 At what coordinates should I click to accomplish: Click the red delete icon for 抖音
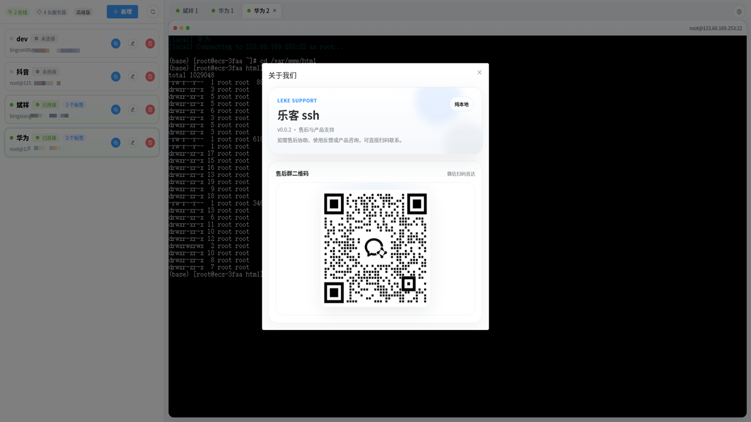150,76
